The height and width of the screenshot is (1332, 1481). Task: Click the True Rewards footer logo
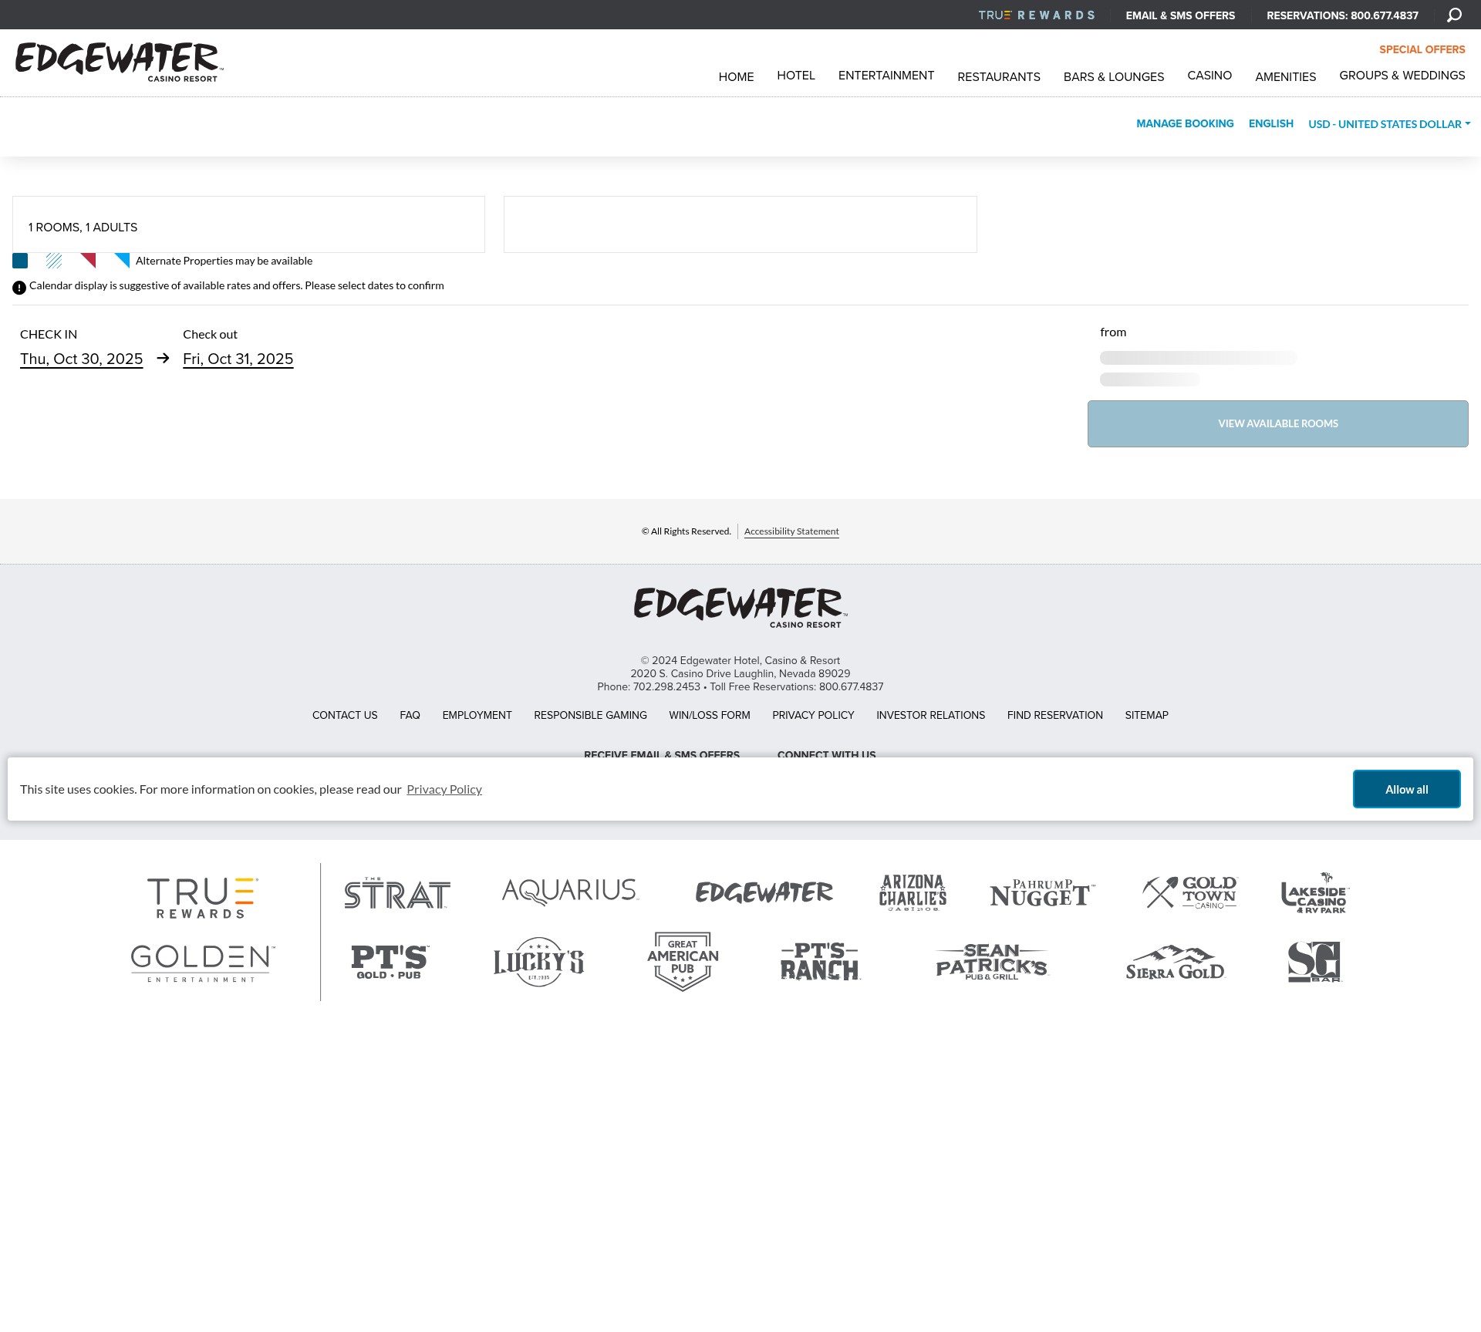click(202, 898)
